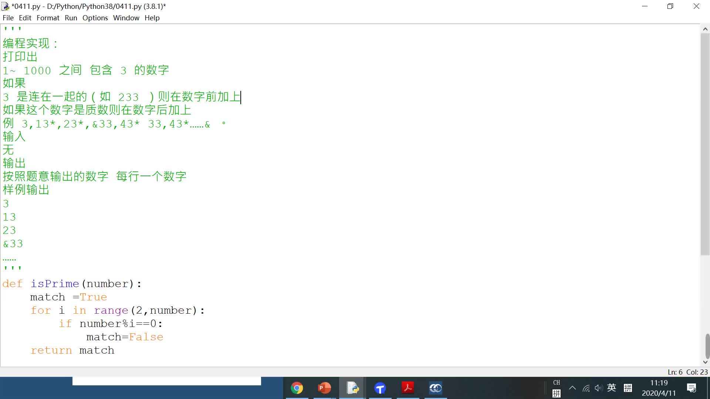Open the Format menu
The height and width of the screenshot is (399, 710).
(x=48, y=18)
